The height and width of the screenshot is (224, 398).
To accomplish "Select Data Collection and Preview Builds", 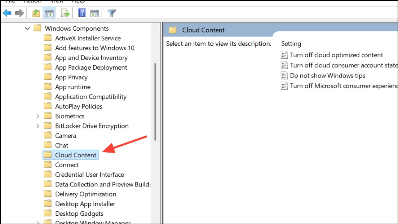I will (x=103, y=184).
